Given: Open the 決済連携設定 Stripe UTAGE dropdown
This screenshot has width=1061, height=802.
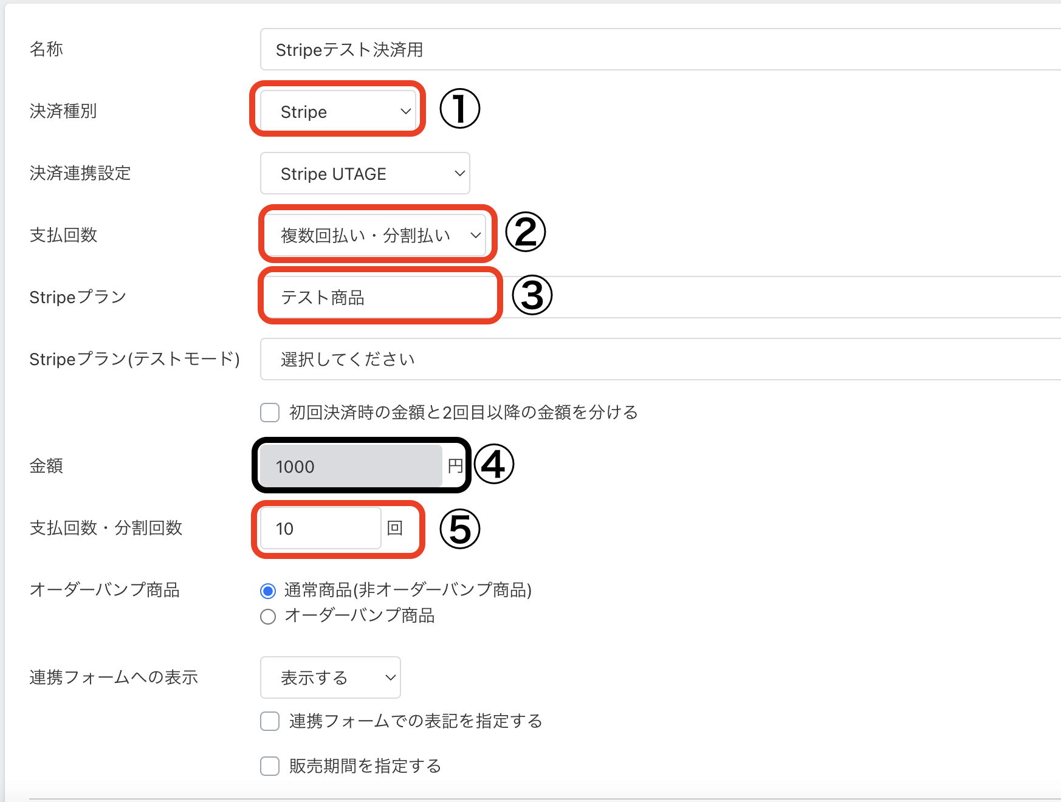Looking at the screenshot, I should (365, 174).
